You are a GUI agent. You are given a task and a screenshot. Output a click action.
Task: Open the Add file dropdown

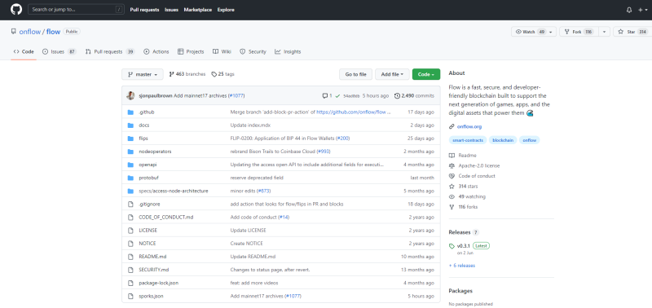392,74
